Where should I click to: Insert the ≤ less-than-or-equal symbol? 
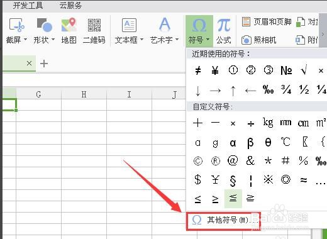point(198,199)
